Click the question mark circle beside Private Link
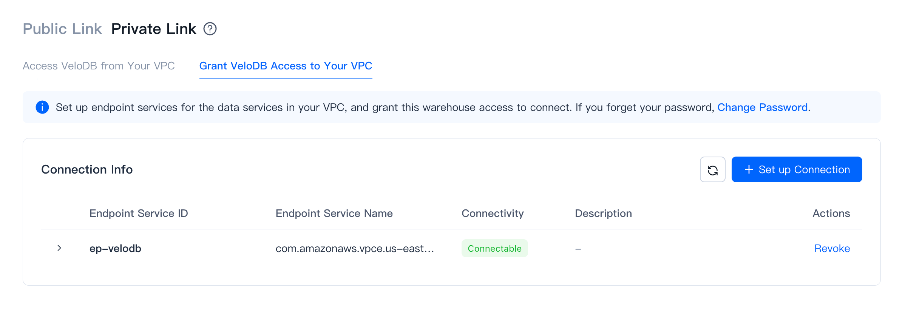The width and height of the screenshot is (905, 309). pyautogui.click(x=210, y=29)
